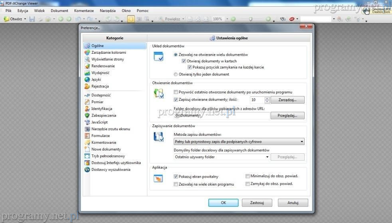Select the Dostawcy wyszukiwania category
The height and width of the screenshot is (223, 392).
(111, 170)
